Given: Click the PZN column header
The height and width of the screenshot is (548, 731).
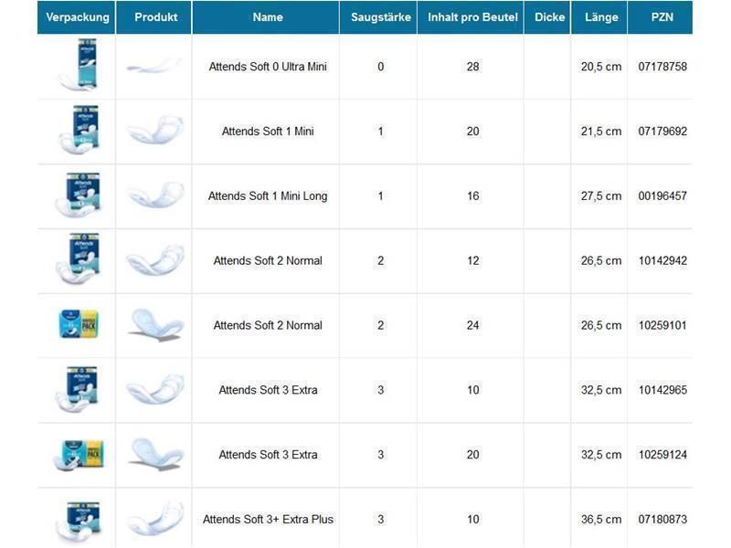Looking at the screenshot, I should pyautogui.click(x=661, y=17).
